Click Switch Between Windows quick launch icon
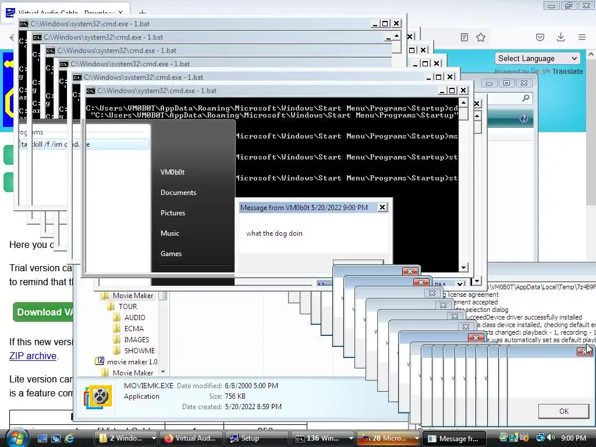Screen dimensions: 596x447 (x=55, y=438)
